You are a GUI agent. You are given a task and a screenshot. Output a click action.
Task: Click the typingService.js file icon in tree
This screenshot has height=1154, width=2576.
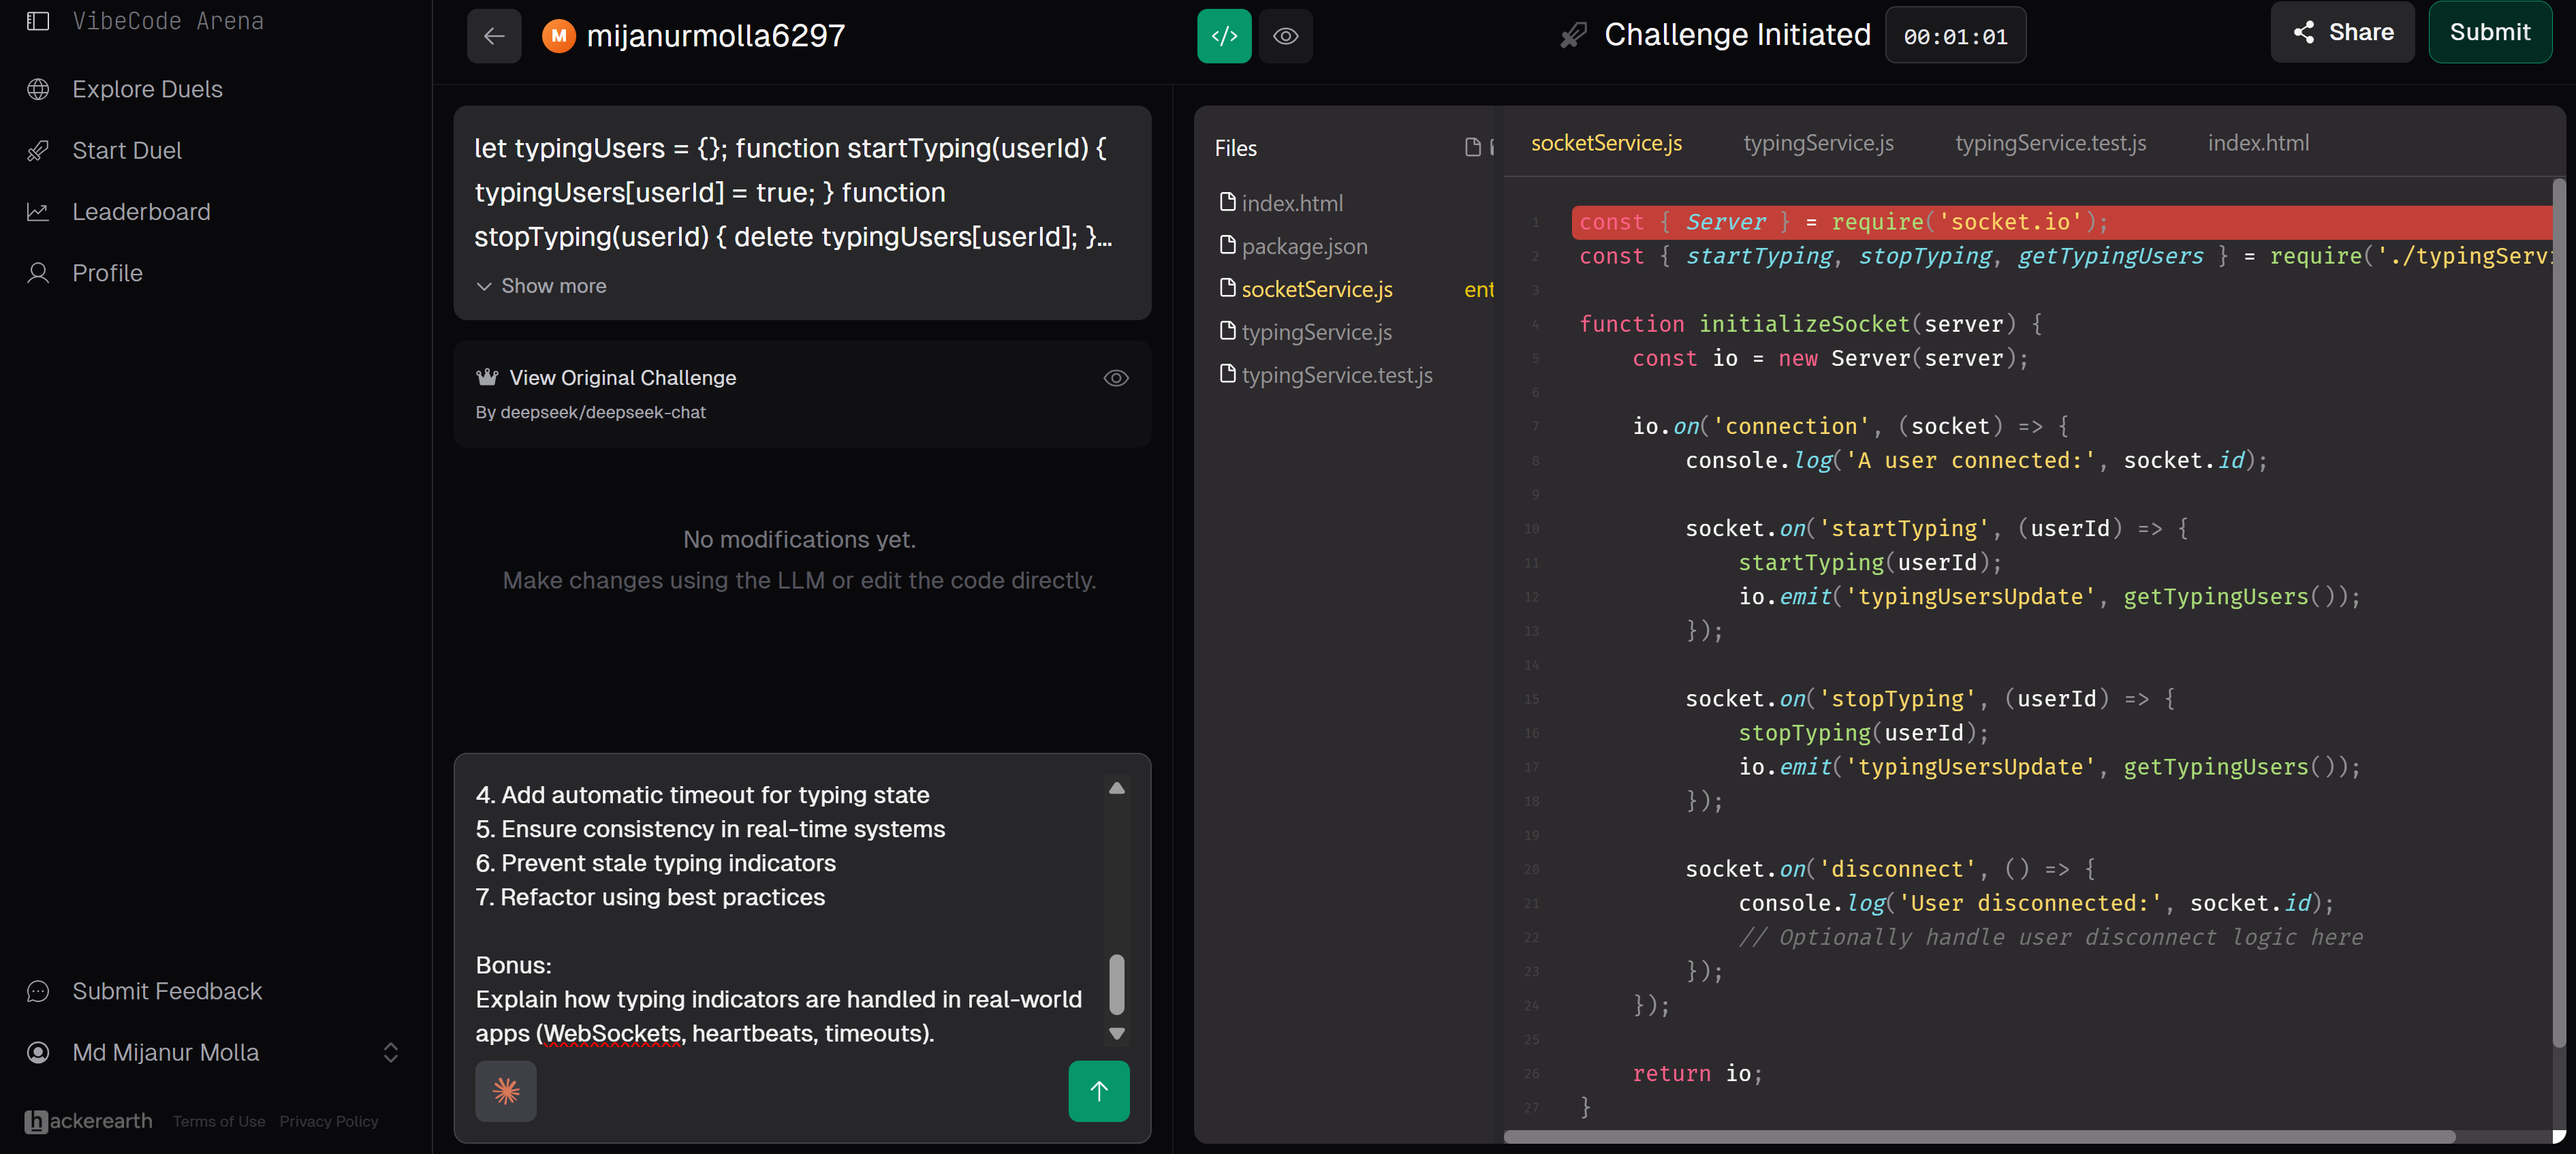[1227, 331]
